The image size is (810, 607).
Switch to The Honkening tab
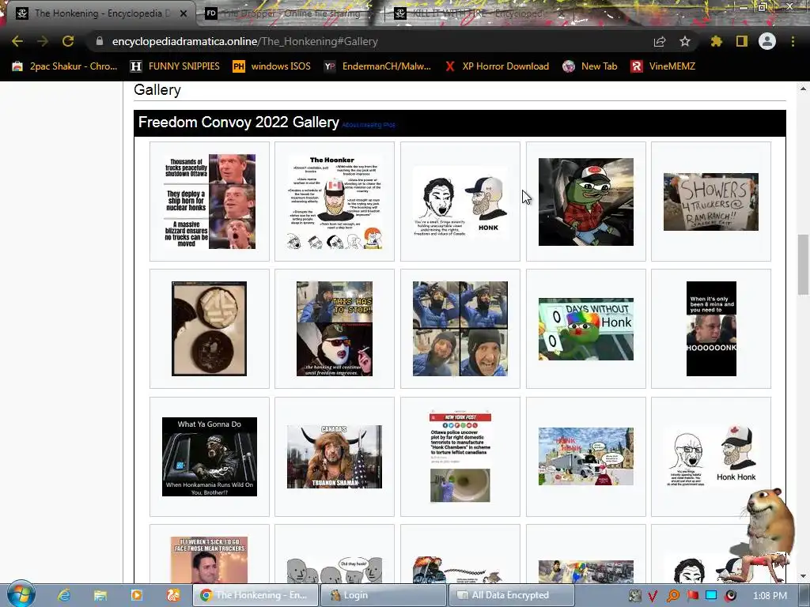(98, 13)
